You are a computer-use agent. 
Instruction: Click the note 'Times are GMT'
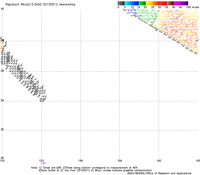pyautogui.click(x=52, y=168)
